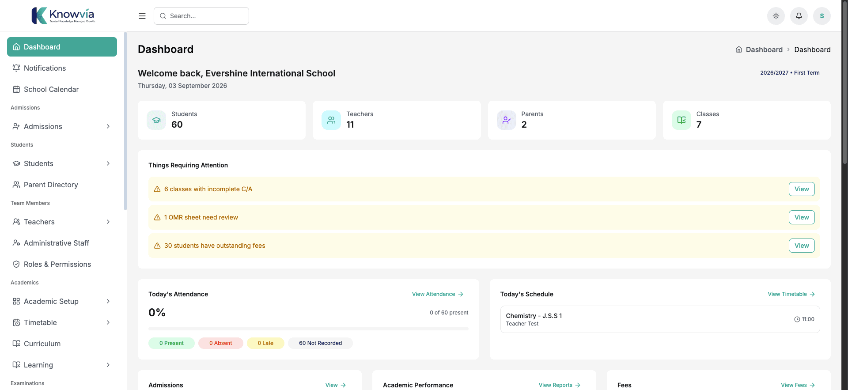Image resolution: width=848 pixels, height=390 pixels.
Task: Open Administrative Staff page
Action: [62, 243]
